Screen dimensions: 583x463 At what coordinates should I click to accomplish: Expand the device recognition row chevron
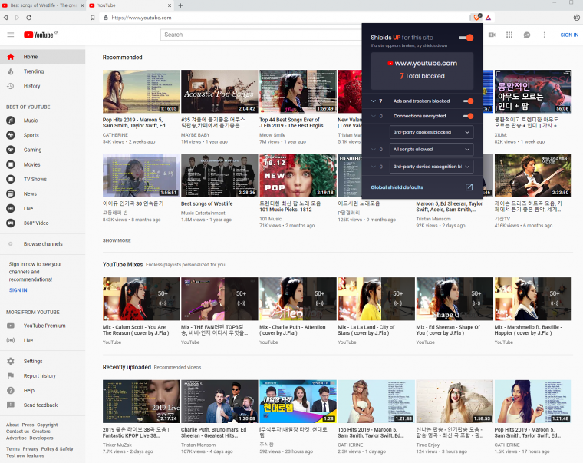click(374, 167)
